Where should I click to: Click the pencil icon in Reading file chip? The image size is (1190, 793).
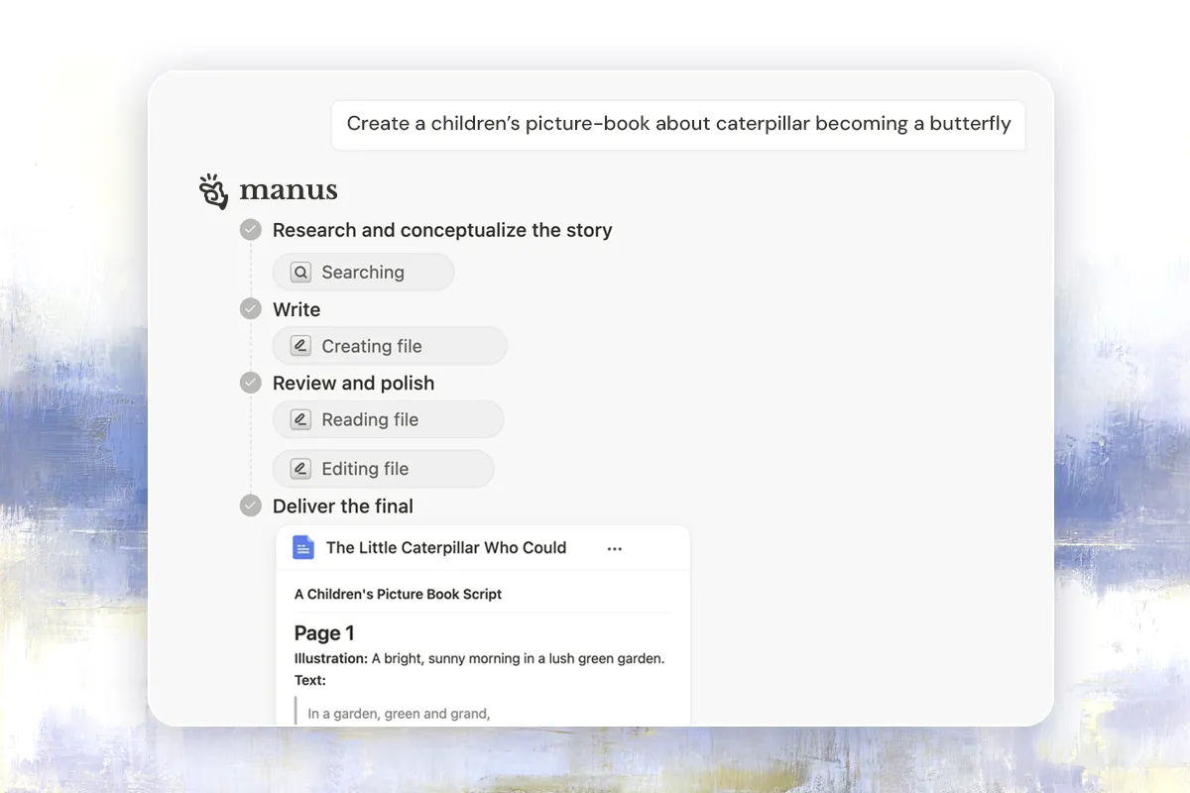click(x=300, y=419)
